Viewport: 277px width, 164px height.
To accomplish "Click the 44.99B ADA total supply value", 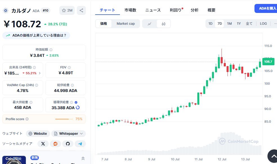I will (x=66, y=91).
